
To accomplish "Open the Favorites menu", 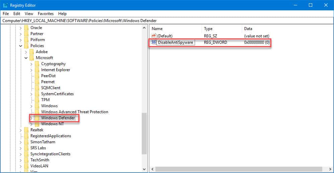I will pyautogui.click(x=46, y=14).
